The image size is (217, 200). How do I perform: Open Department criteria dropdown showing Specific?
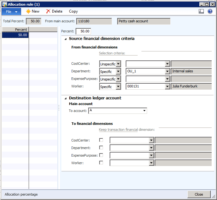point(118,71)
